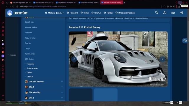The image size is (189, 106).
Task: Expand GTA Online Статьи submenu arrow
Action: pos(25,77)
